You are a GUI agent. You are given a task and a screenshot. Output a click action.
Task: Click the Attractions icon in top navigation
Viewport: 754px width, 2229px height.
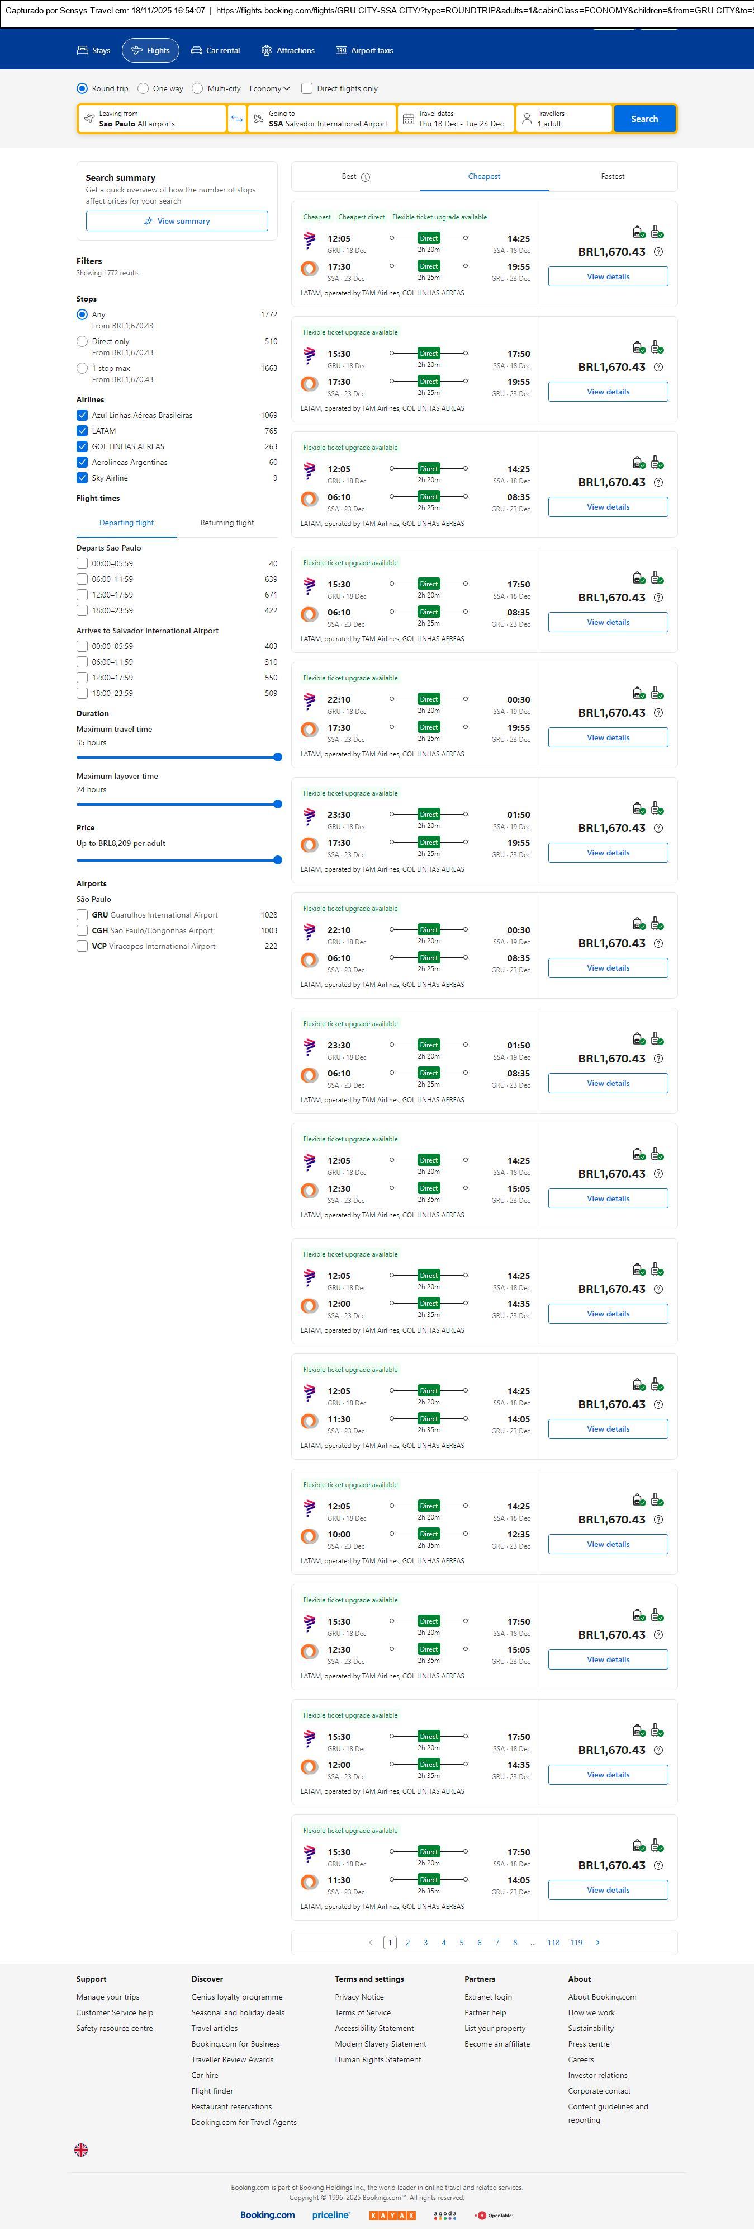(x=266, y=51)
